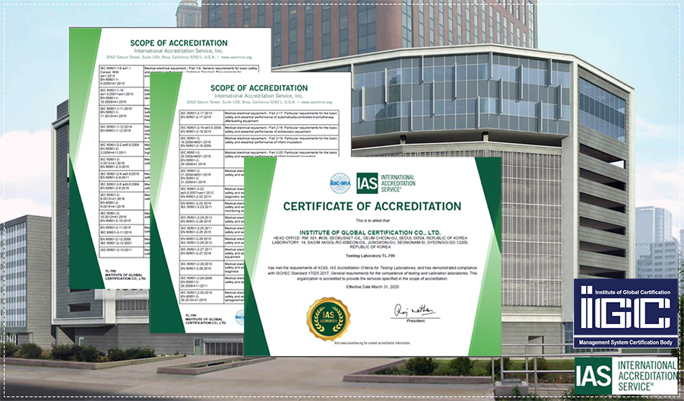The height and width of the screenshot is (401, 684).
Task: Select 'SCOPE OF ACCREDITATION' heading on the middle page
Action: 259,88
